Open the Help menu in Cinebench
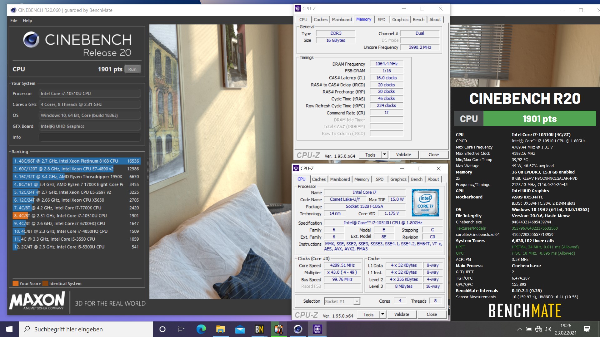The width and height of the screenshot is (600, 337). pos(27,21)
